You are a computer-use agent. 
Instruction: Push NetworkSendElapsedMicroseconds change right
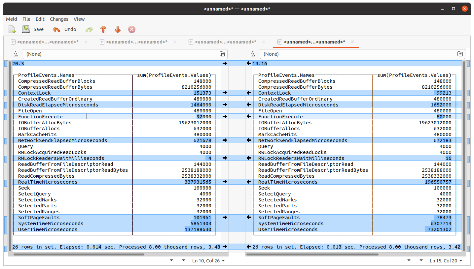pos(225,140)
